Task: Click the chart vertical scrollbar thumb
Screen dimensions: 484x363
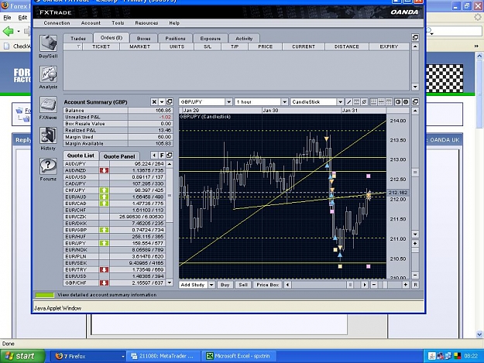Action: (416, 173)
